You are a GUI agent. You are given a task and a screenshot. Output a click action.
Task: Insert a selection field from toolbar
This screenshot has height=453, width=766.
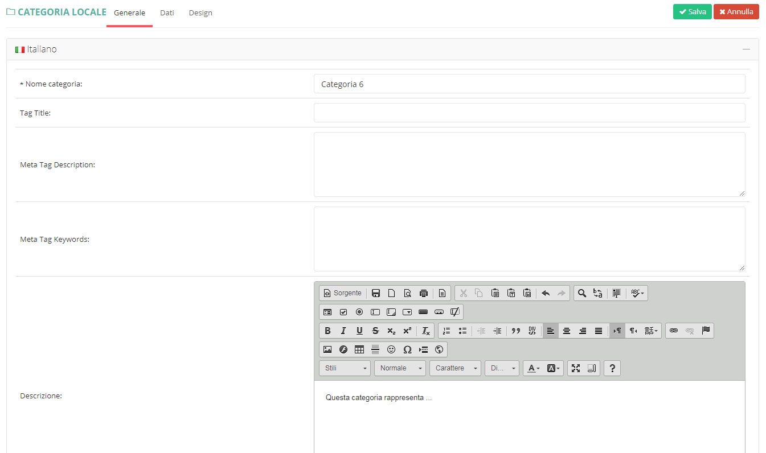pos(407,312)
